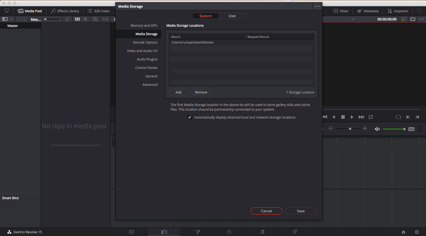Click the Media Pool picture icon
Viewport: 426px width, 236px height.
pos(20,11)
